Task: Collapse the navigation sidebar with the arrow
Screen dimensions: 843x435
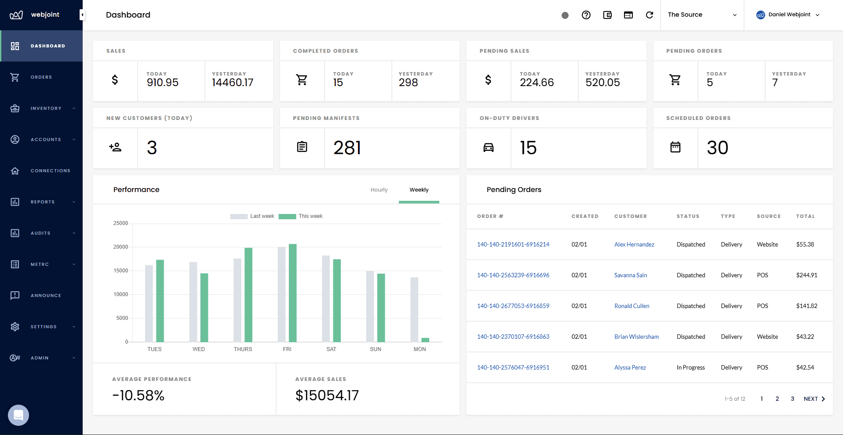Action: coord(82,14)
